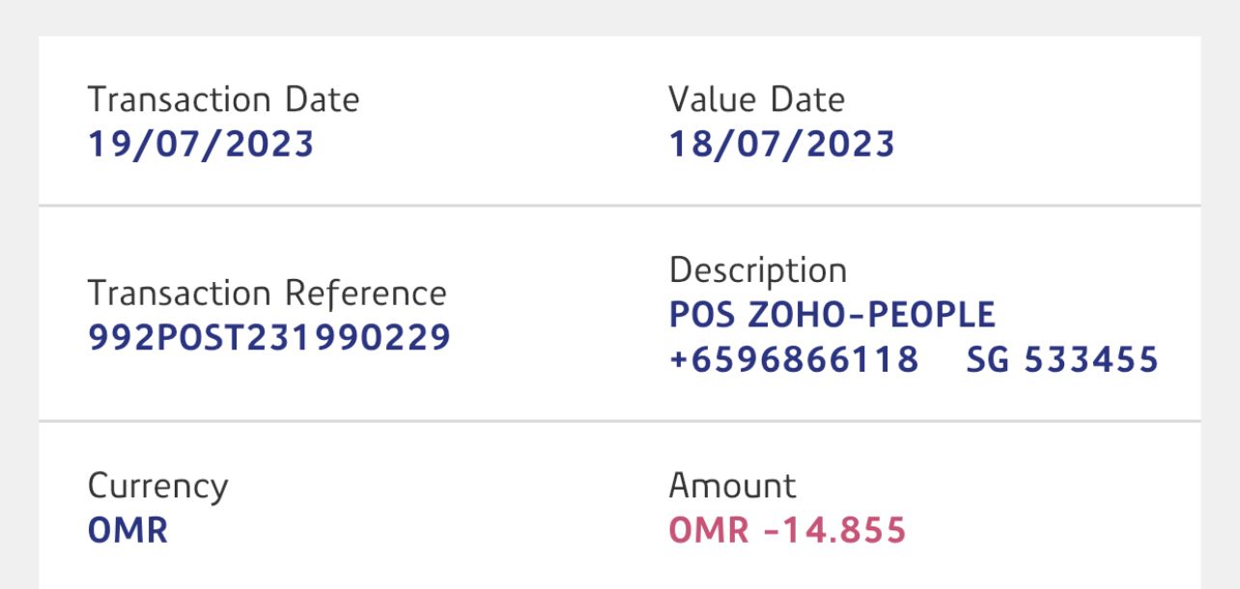Viewport: 1240px width, 589px height.
Task: Tap the phone number +6596866118
Action: (793, 359)
